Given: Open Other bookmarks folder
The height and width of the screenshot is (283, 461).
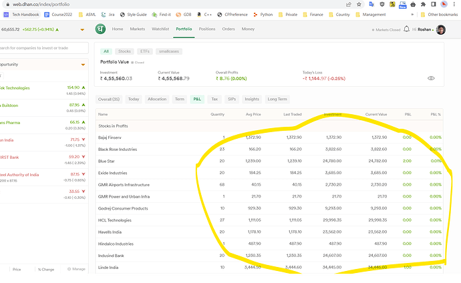Looking at the screenshot, I should coord(439,15).
